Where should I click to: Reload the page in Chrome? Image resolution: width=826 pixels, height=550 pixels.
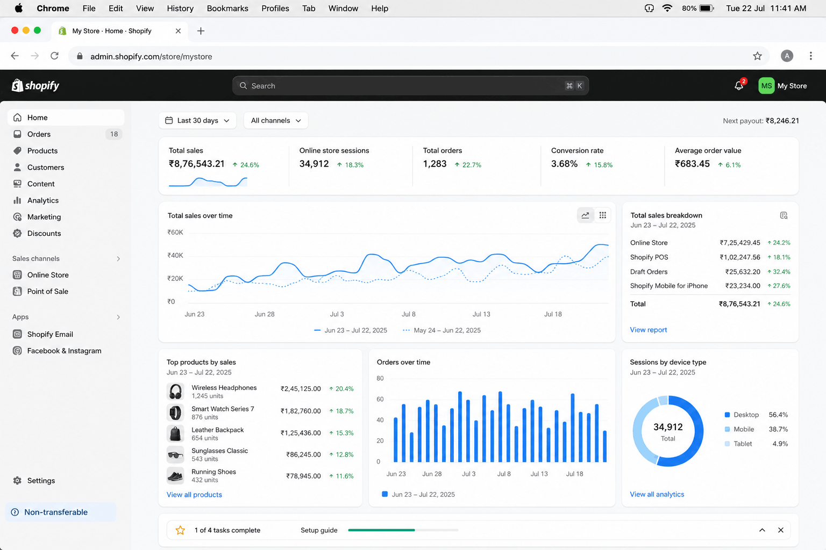pyautogui.click(x=54, y=56)
